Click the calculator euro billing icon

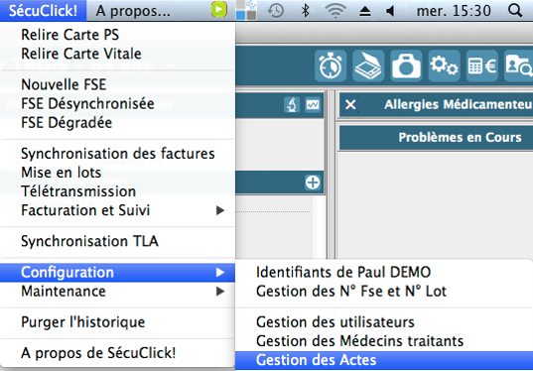[x=482, y=65]
